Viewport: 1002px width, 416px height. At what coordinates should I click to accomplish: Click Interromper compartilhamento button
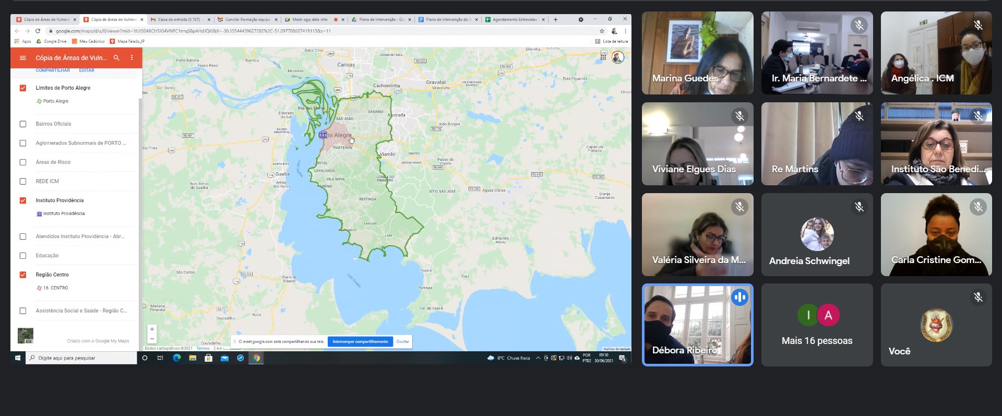pyautogui.click(x=360, y=342)
